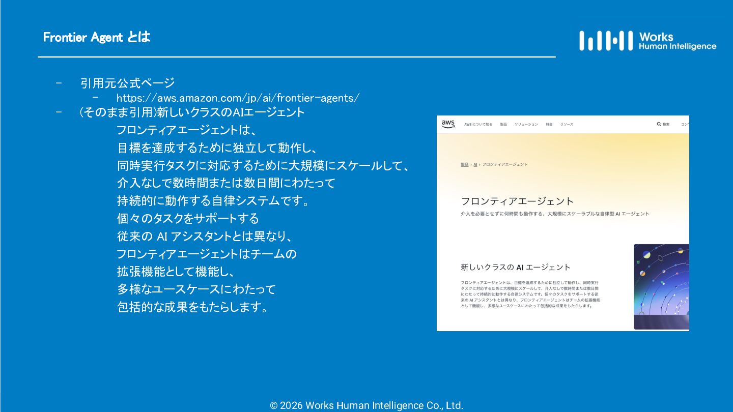This screenshot has width=733, height=412.
Task: Click the agent illustration thumbnail on AWS page
Action: click(661, 287)
